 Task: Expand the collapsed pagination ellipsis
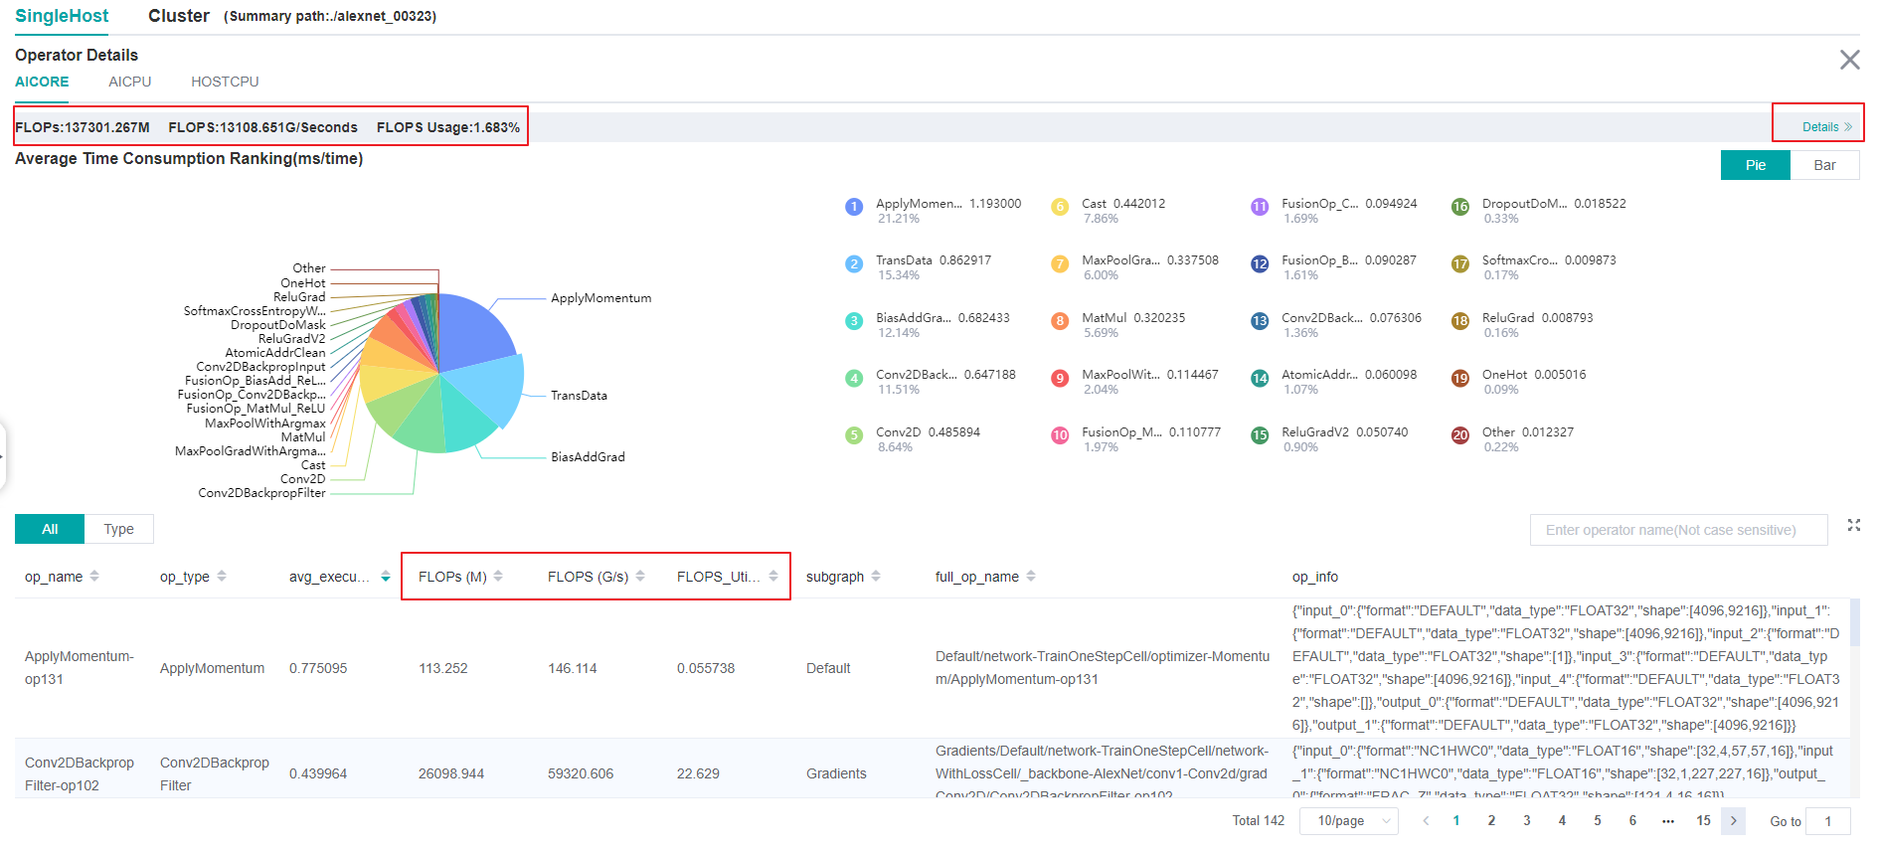tap(1667, 821)
